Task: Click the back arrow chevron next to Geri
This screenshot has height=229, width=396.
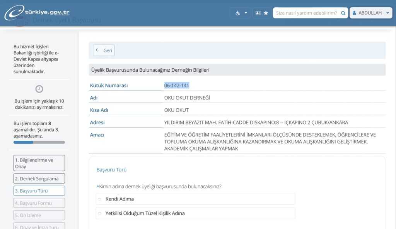Action: coord(97,51)
